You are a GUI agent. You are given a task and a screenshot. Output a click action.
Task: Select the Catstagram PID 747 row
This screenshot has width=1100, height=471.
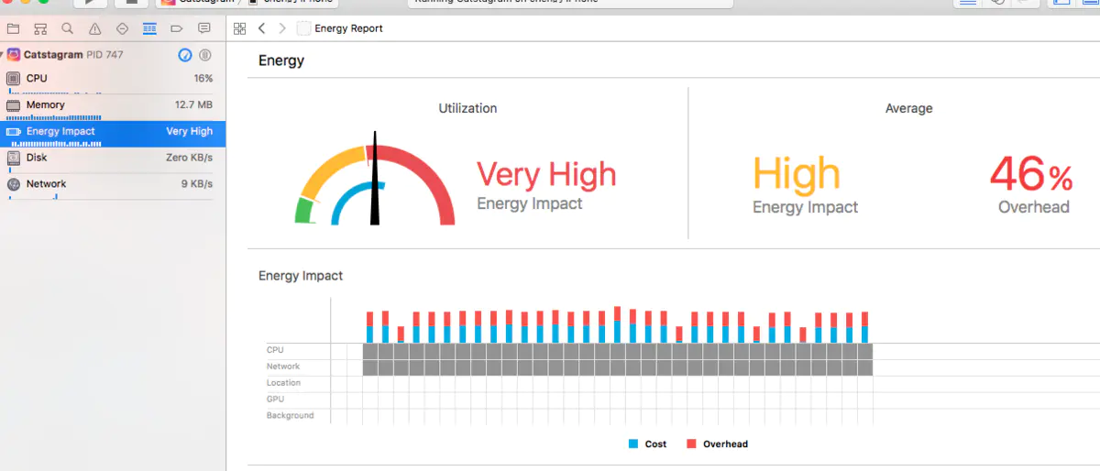(113, 55)
